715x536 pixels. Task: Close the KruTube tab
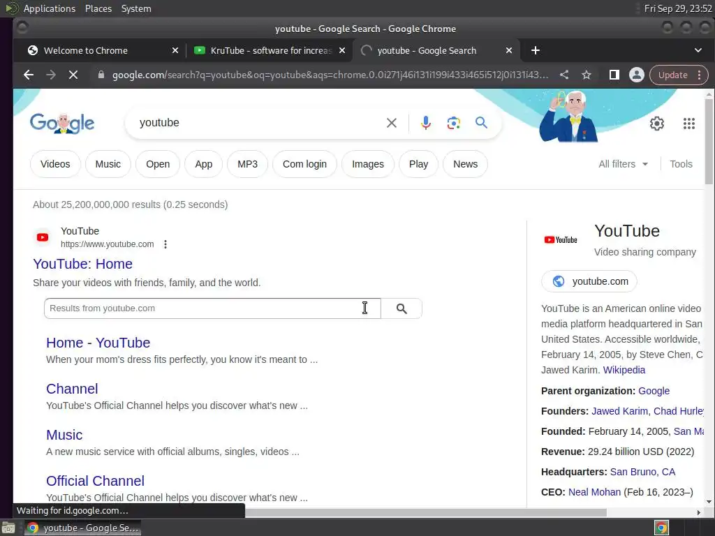tap(342, 50)
